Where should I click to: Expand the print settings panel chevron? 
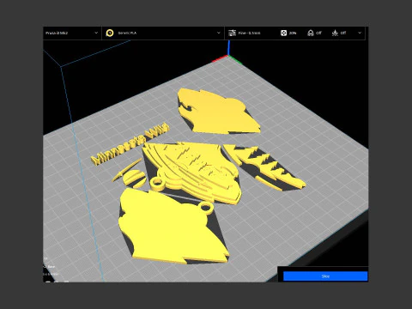pos(360,33)
